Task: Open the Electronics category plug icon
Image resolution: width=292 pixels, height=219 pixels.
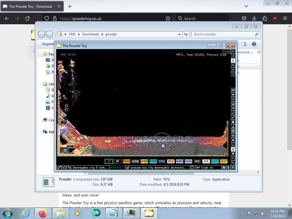Action: [233, 95]
